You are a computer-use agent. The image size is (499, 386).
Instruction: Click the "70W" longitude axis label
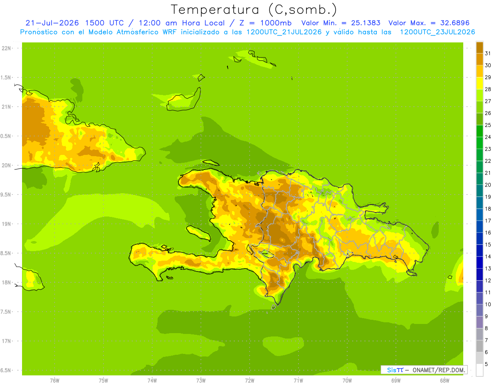pos(347,380)
